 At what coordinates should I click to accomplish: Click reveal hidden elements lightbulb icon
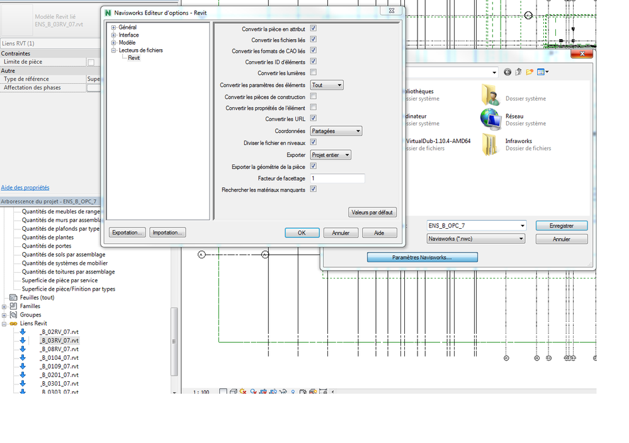click(293, 391)
